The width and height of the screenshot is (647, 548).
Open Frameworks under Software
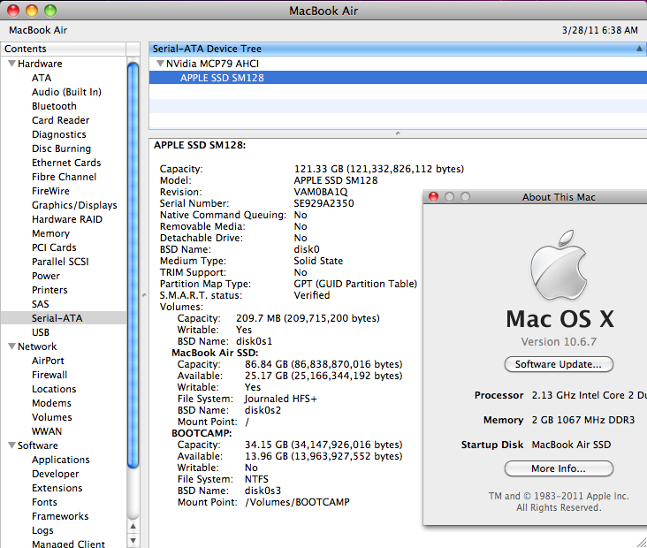click(x=60, y=516)
